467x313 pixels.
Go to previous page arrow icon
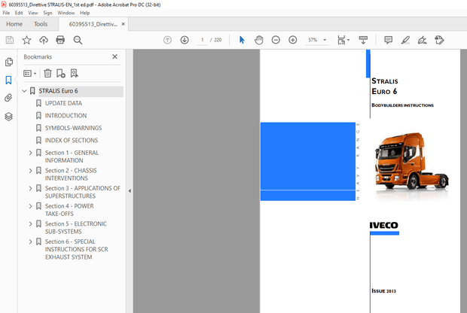167,40
